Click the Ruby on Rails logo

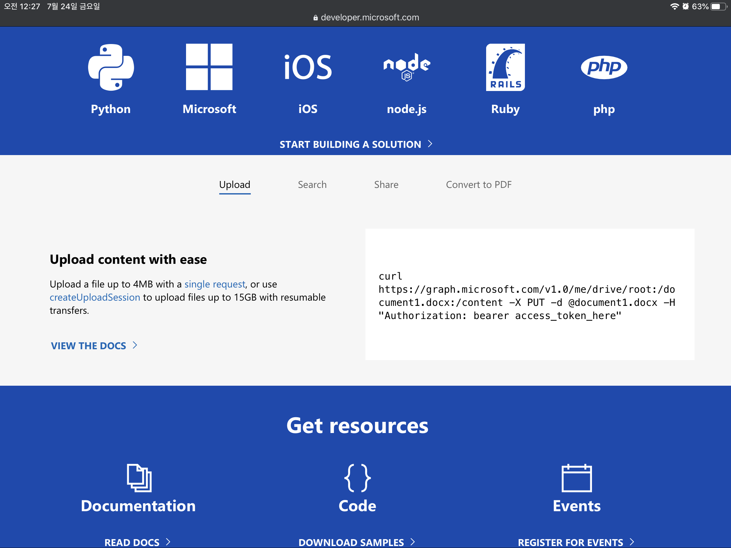tap(505, 67)
